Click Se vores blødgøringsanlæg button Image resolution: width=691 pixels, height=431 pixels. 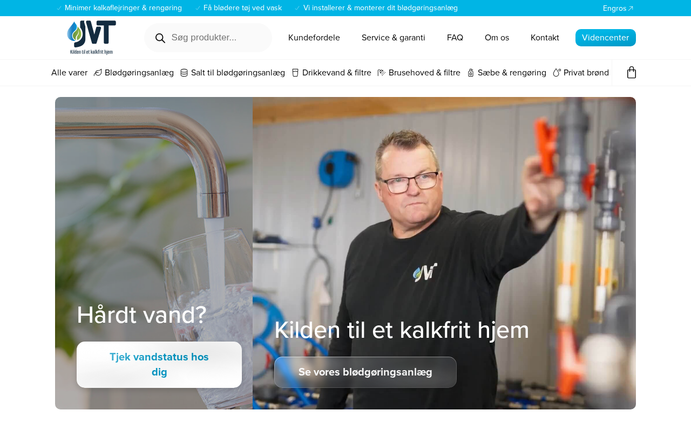point(365,372)
